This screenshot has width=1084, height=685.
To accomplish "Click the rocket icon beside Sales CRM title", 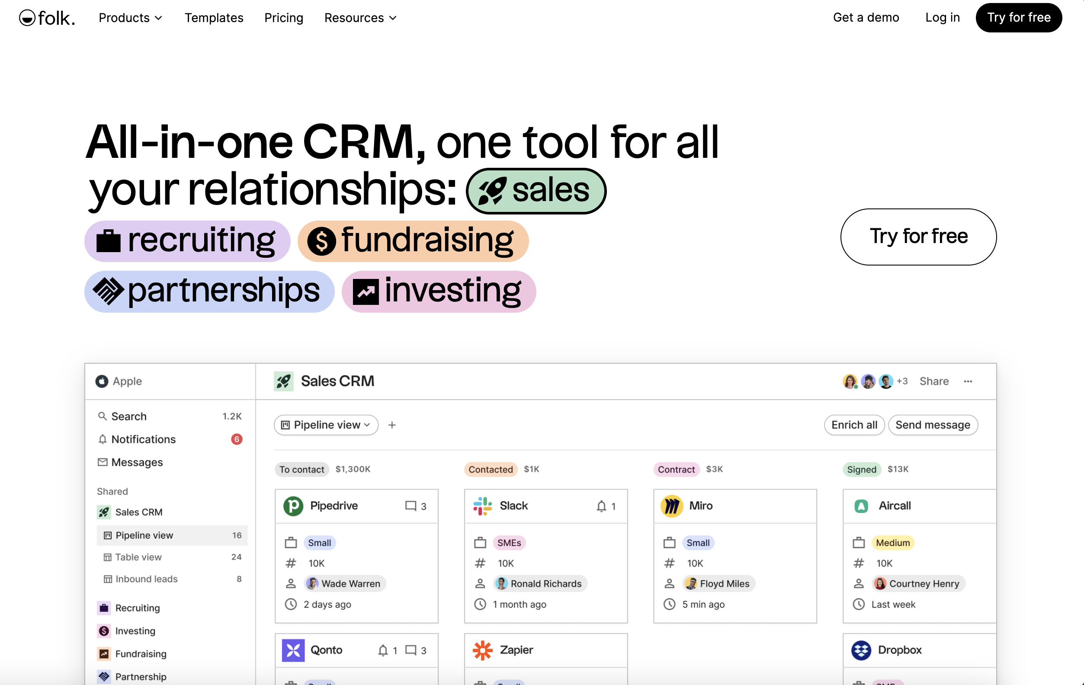I will (x=284, y=381).
